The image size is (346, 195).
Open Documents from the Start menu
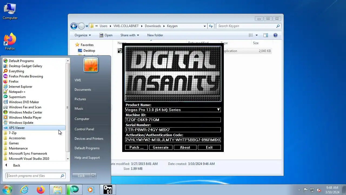tap(83, 90)
